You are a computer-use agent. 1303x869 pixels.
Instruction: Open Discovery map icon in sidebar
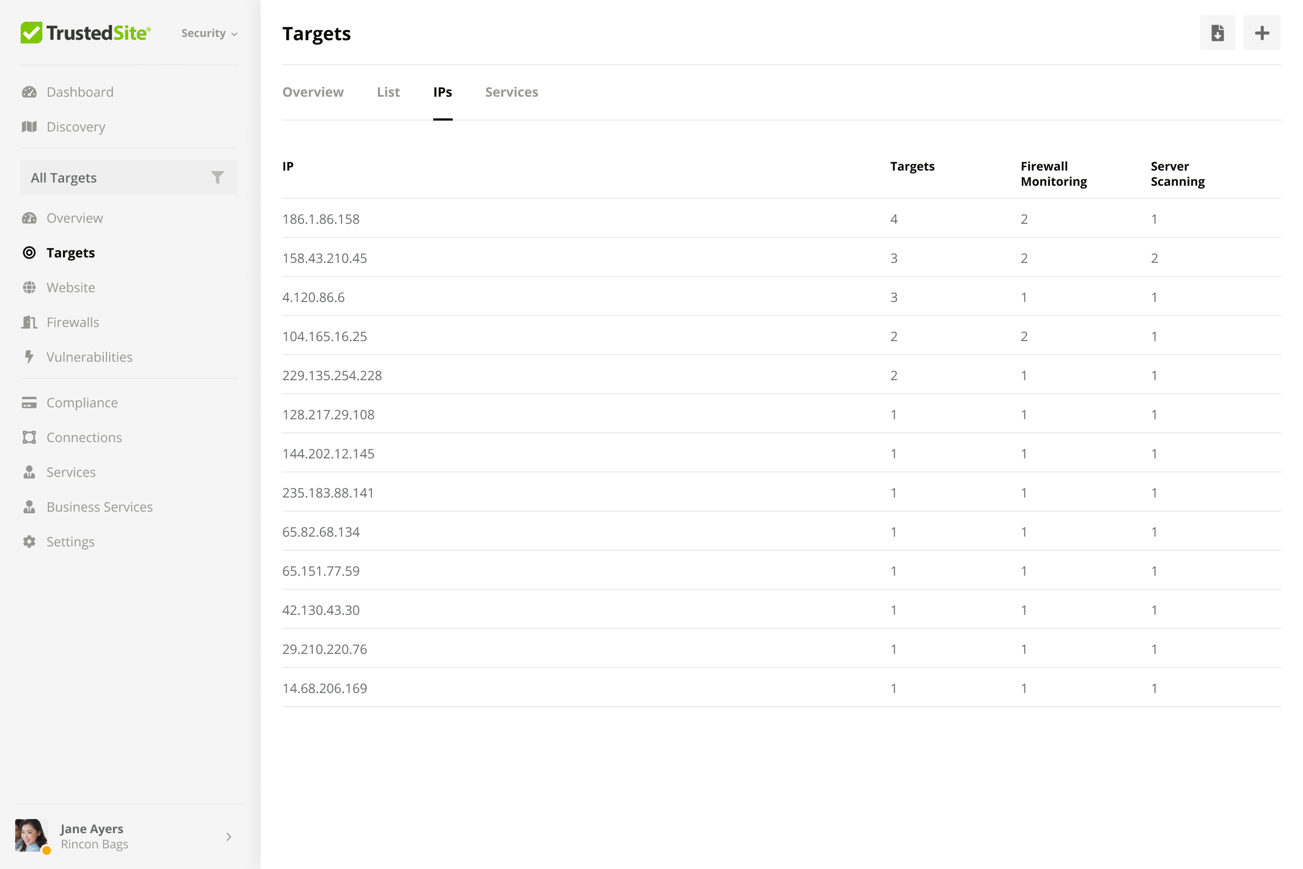29,127
